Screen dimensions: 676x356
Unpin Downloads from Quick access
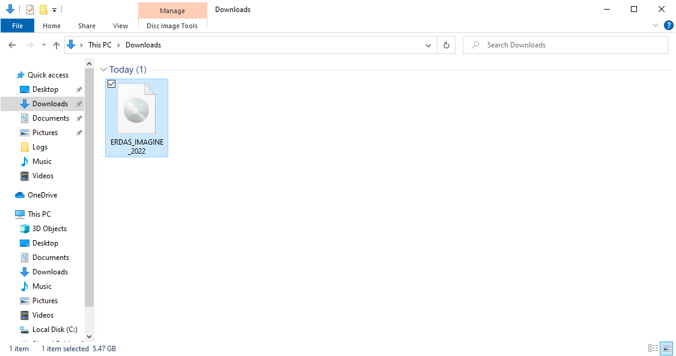[x=79, y=103]
